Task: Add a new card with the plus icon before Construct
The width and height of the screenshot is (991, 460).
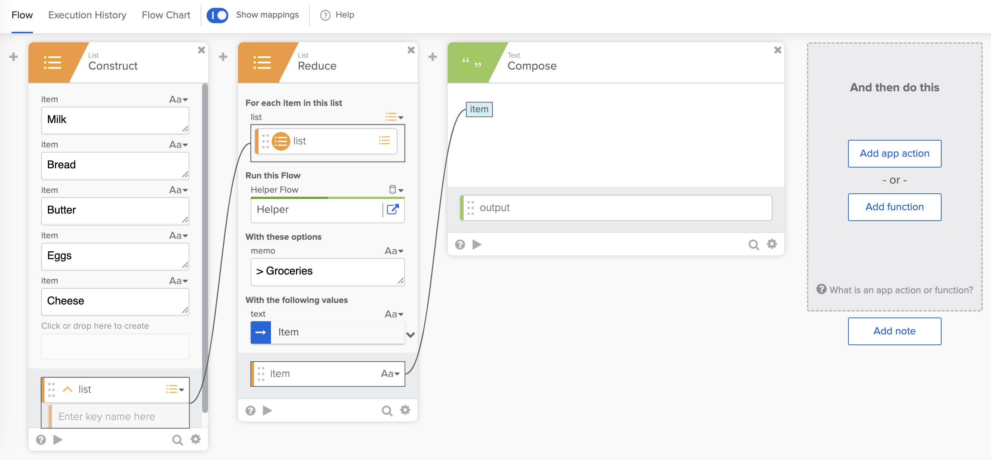Action: pyautogui.click(x=14, y=56)
